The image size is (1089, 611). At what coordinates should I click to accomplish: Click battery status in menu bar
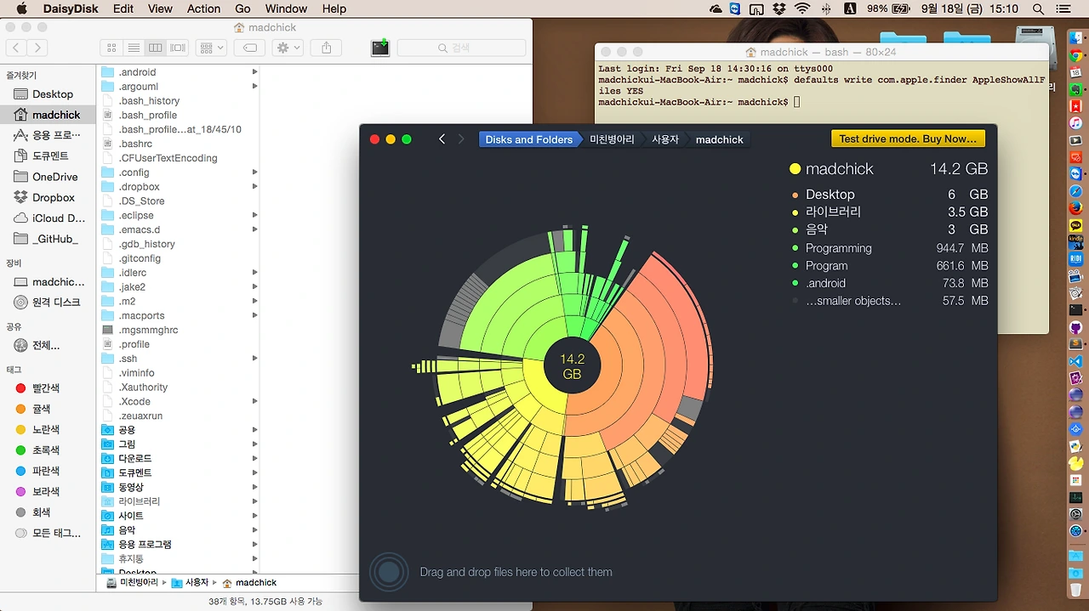click(x=888, y=8)
